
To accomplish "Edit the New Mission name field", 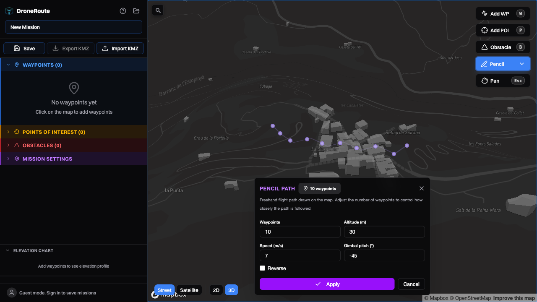I will pyautogui.click(x=73, y=27).
